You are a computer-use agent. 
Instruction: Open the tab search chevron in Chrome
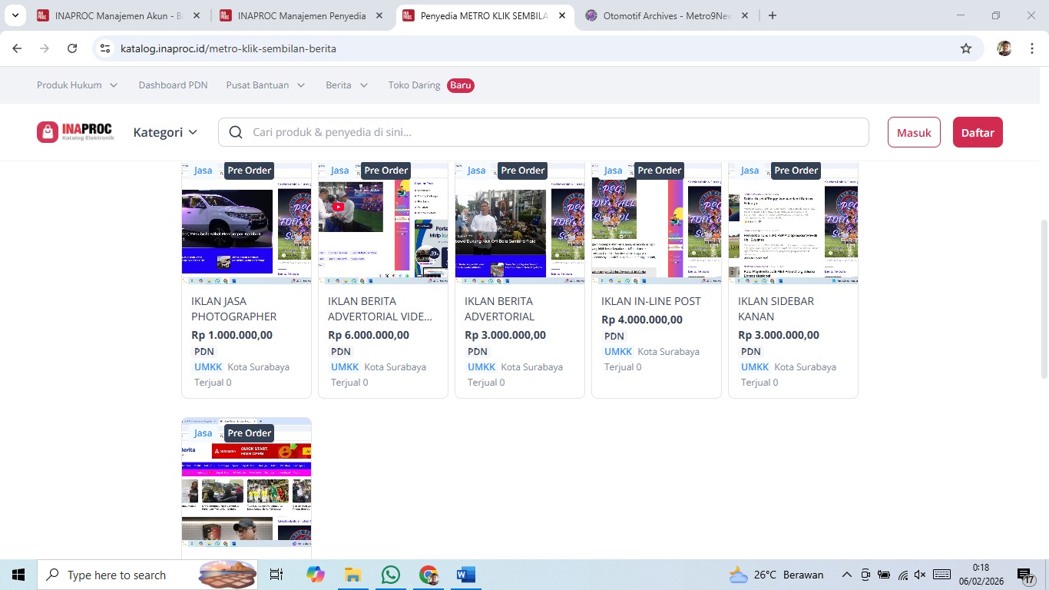(16, 15)
